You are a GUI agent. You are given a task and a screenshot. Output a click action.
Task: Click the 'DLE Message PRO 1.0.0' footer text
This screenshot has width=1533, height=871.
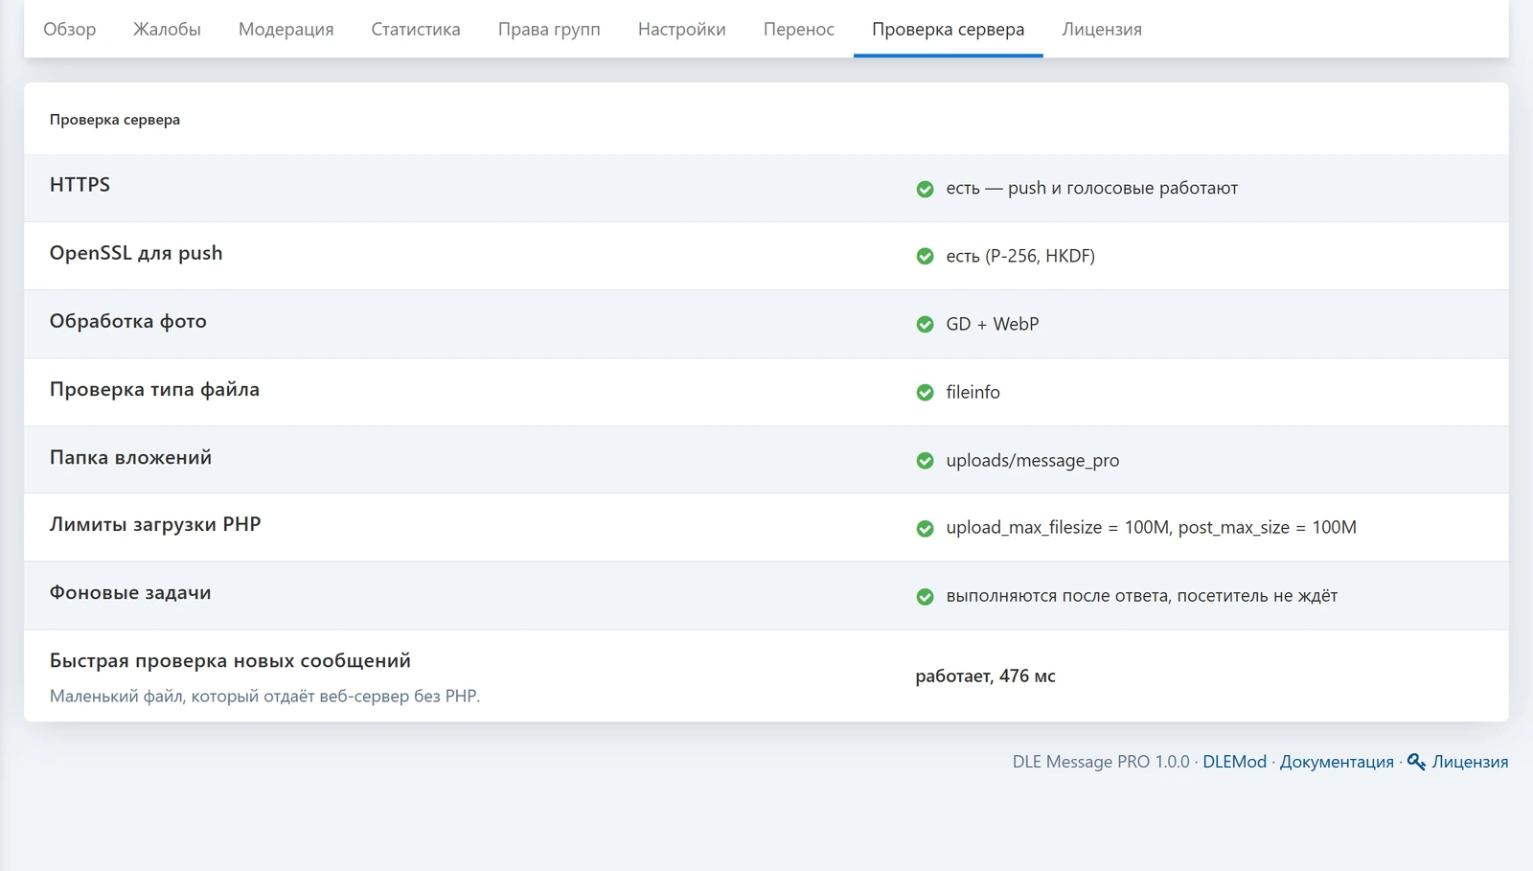pyautogui.click(x=1101, y=762)
